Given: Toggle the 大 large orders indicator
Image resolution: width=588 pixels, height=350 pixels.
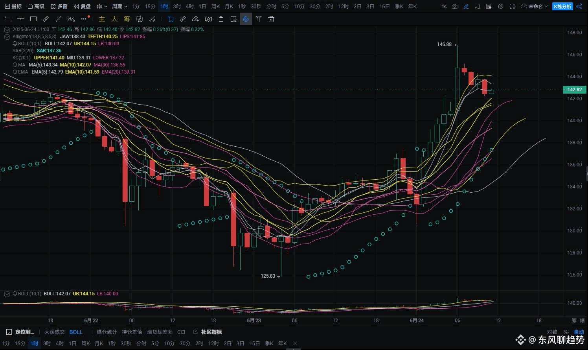Looking at the screenshot, I should pos(114,19).
